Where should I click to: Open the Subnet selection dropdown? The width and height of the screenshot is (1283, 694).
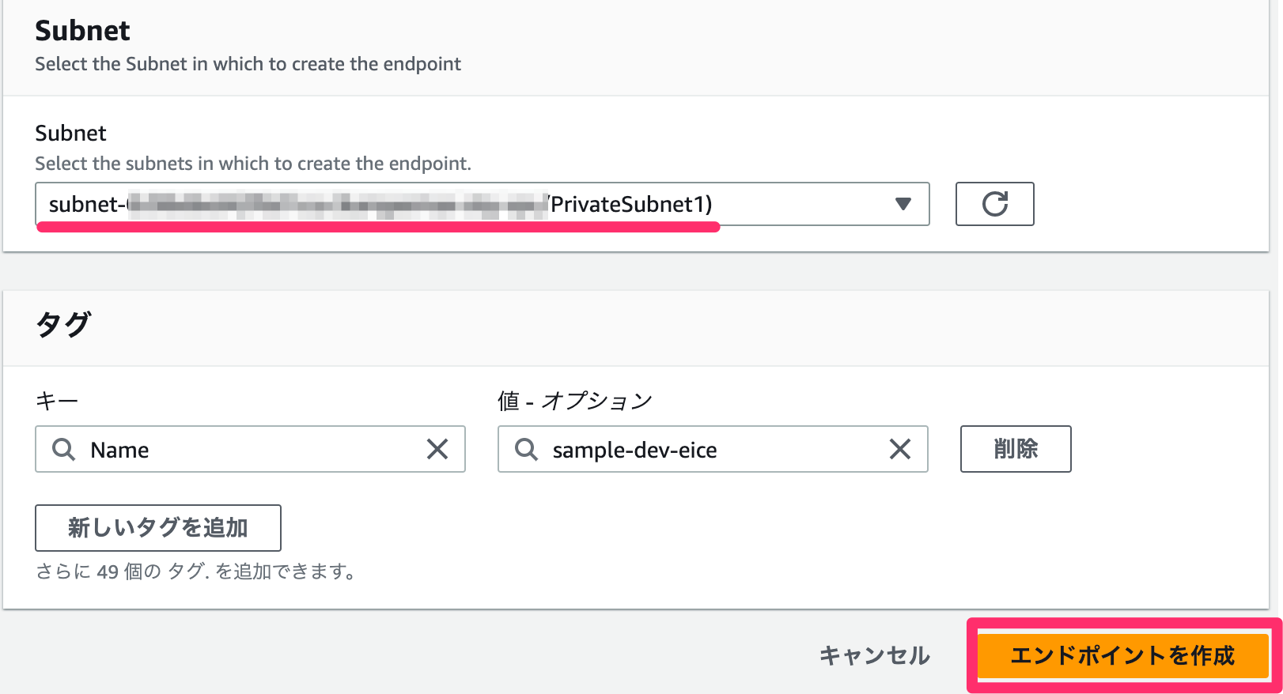pyautogui.click(x=482, y=204)
